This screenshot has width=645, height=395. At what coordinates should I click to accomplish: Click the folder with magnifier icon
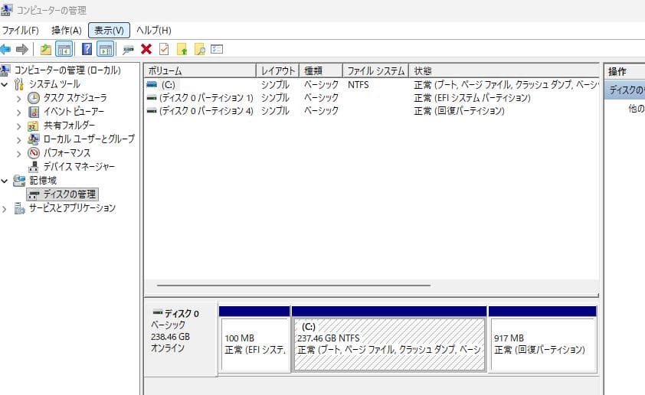[x=199, y=50]
